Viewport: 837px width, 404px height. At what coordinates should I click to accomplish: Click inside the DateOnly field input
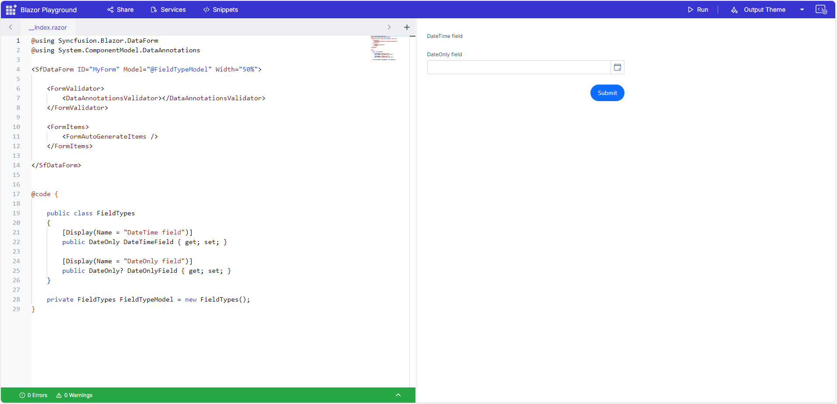pyautogui.click(x=518, y=67)
